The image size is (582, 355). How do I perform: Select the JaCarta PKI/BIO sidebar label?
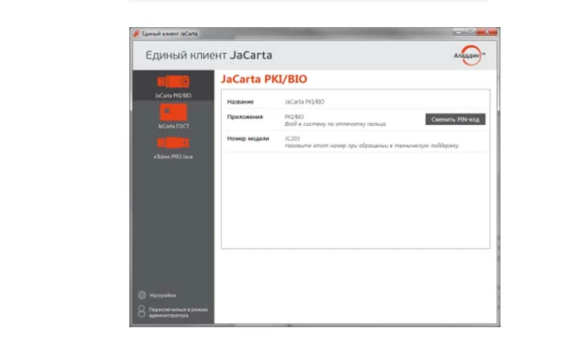coord(173,96)
